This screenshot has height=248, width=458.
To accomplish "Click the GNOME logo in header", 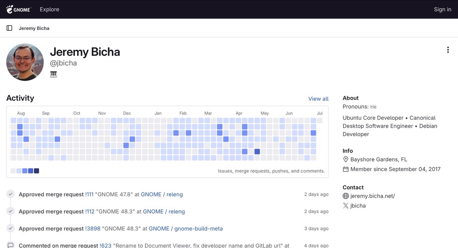I will click(19, 10).
